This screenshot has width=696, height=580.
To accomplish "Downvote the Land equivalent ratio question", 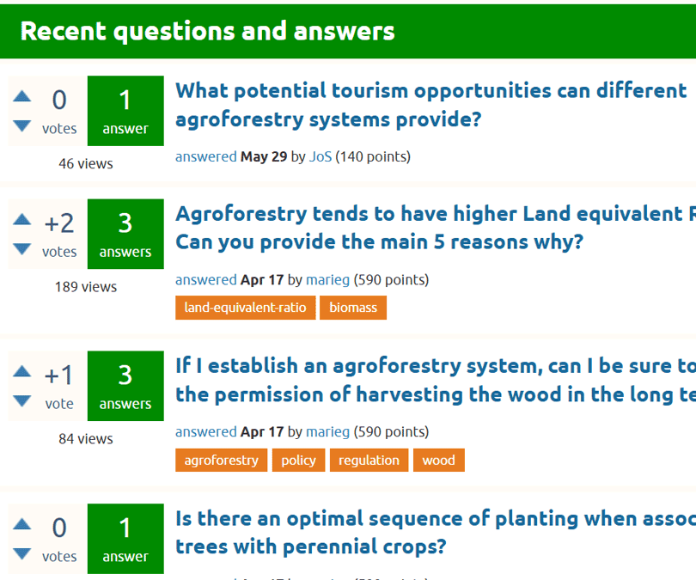I will 22,249.
